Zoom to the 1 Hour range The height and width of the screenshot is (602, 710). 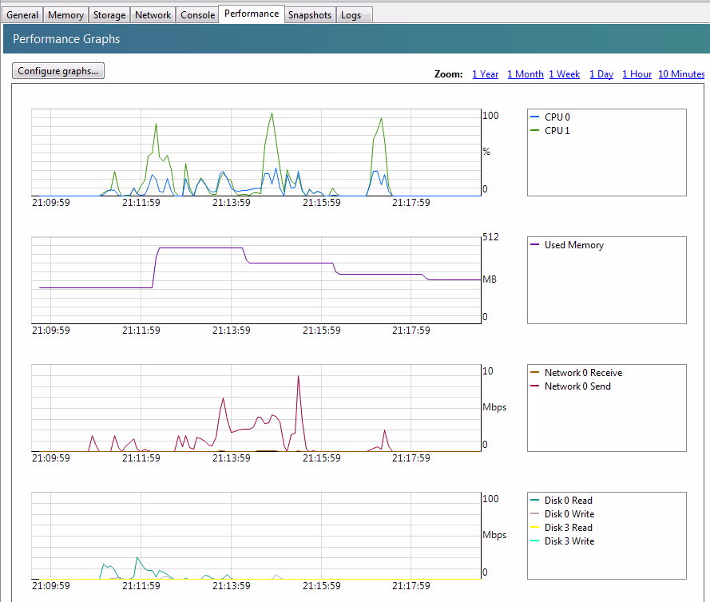click(x=637, y=74)
